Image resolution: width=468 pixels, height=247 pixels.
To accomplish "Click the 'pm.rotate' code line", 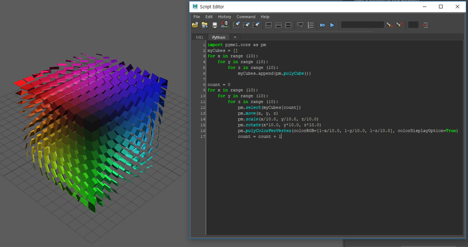I will pos(279,125).
